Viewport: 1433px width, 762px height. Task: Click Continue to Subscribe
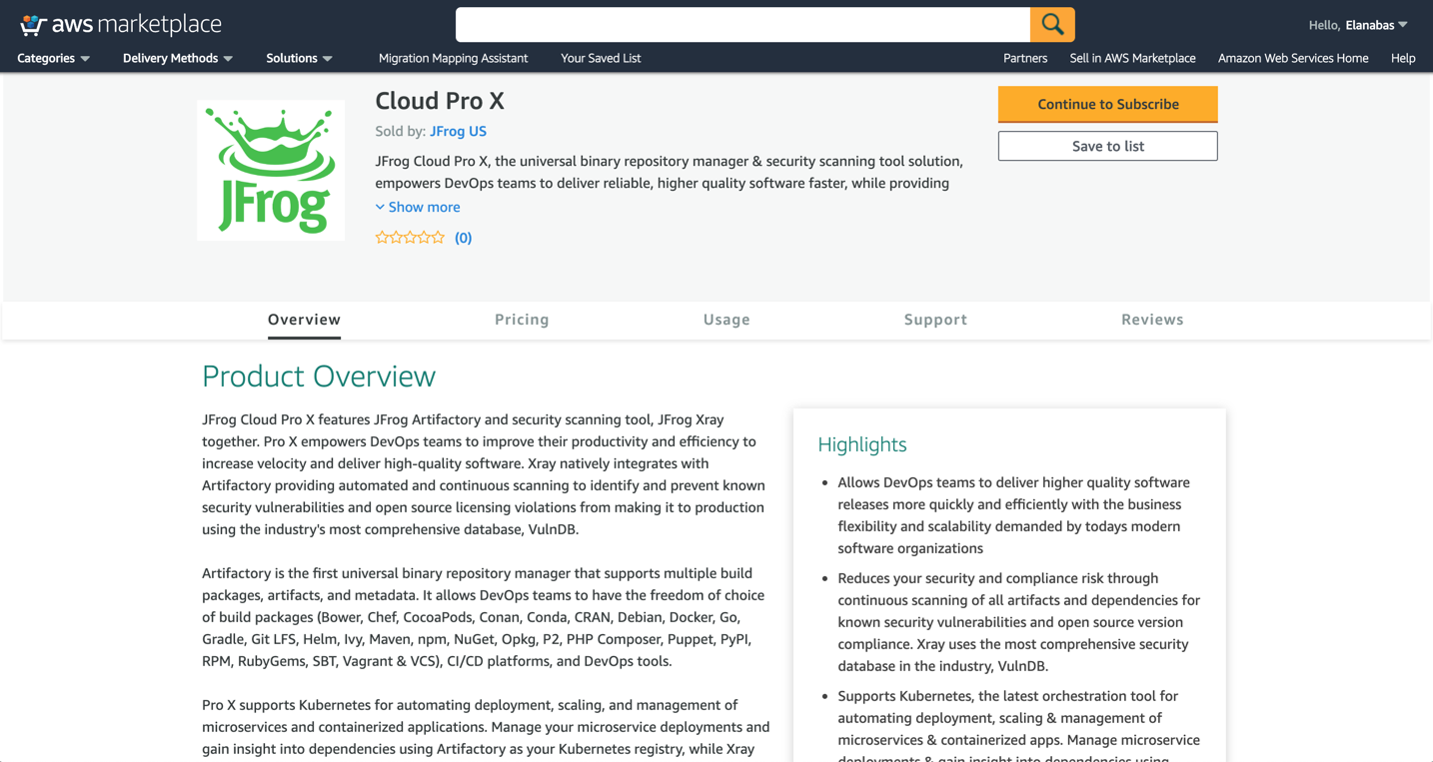(1107, 104)
